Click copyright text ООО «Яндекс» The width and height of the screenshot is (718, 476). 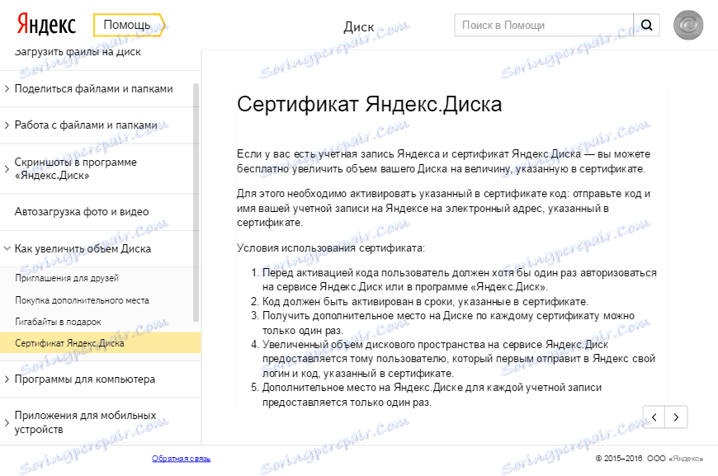[x=674, y=458]
